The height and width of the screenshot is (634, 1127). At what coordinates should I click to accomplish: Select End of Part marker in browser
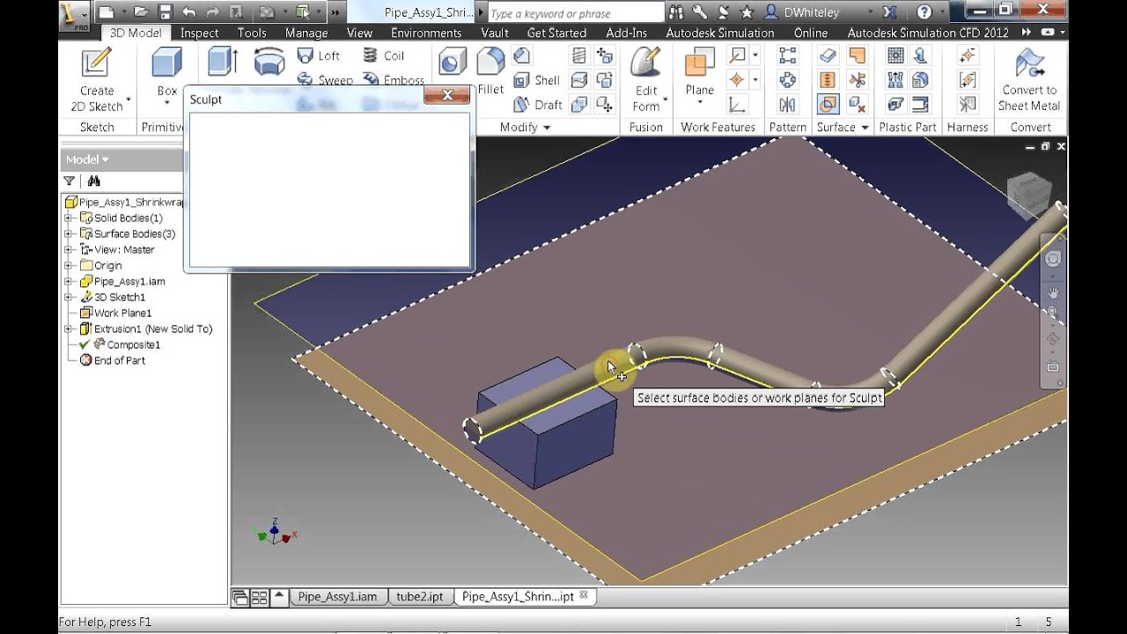(113, 361)
